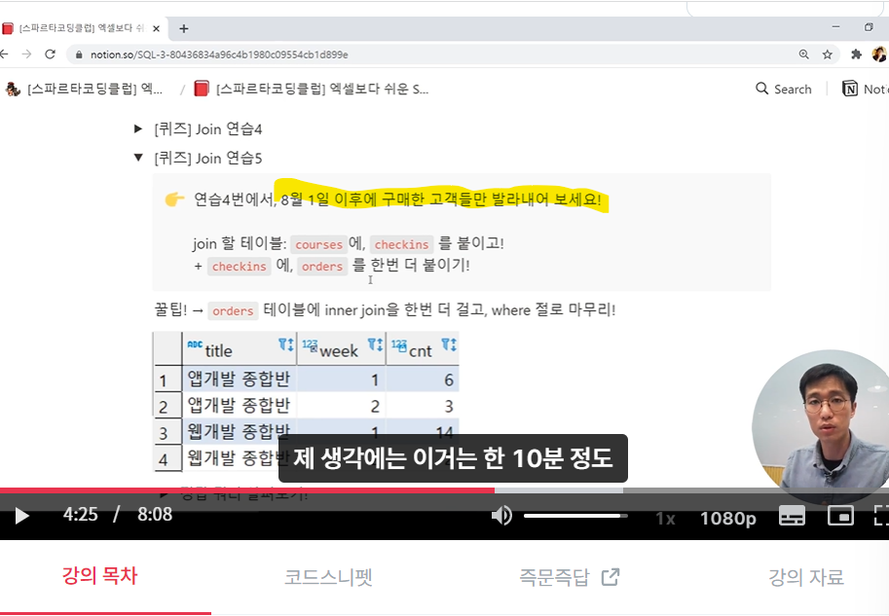Change playback speed 1x
The image size is (889, 616).
665,519
